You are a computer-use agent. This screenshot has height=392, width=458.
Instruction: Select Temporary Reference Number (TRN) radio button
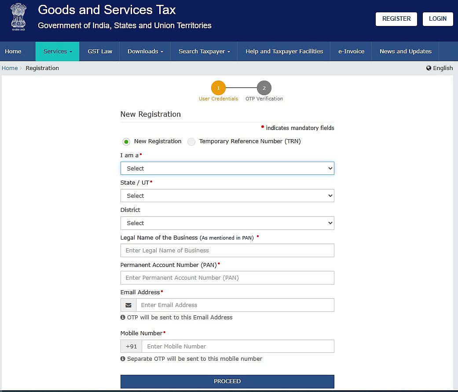tap(191, 142)
